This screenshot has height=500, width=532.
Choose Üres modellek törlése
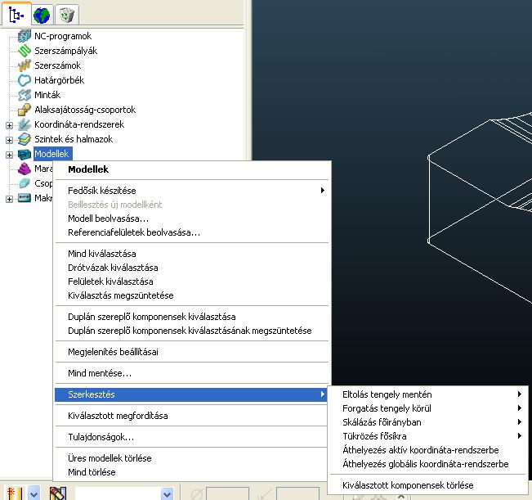[192, 458]
